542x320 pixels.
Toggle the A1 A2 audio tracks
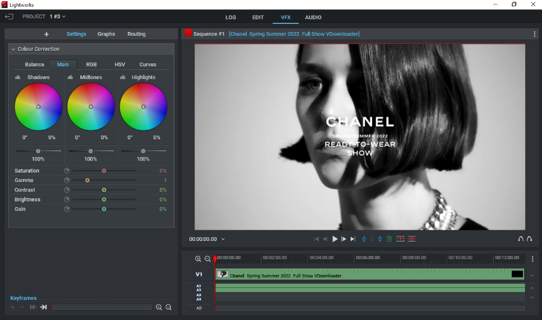199,288
